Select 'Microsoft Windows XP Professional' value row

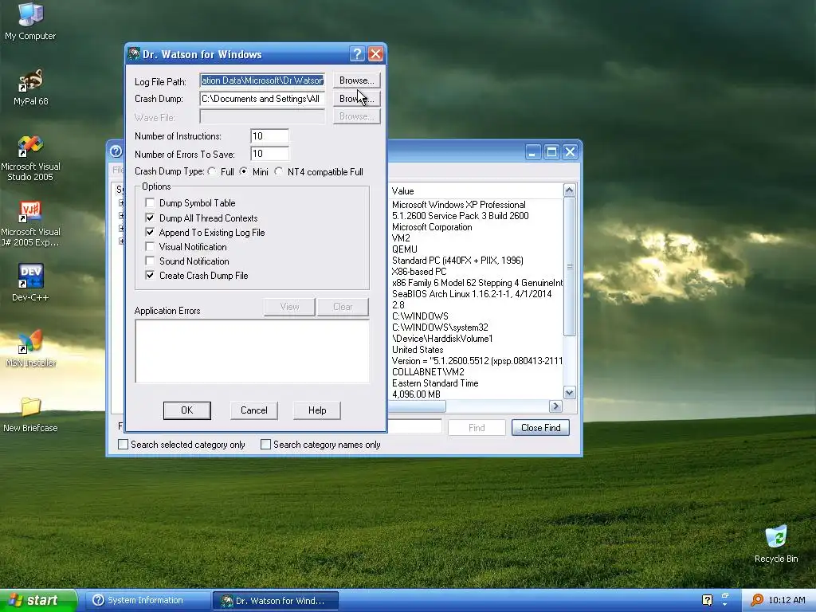458,205
